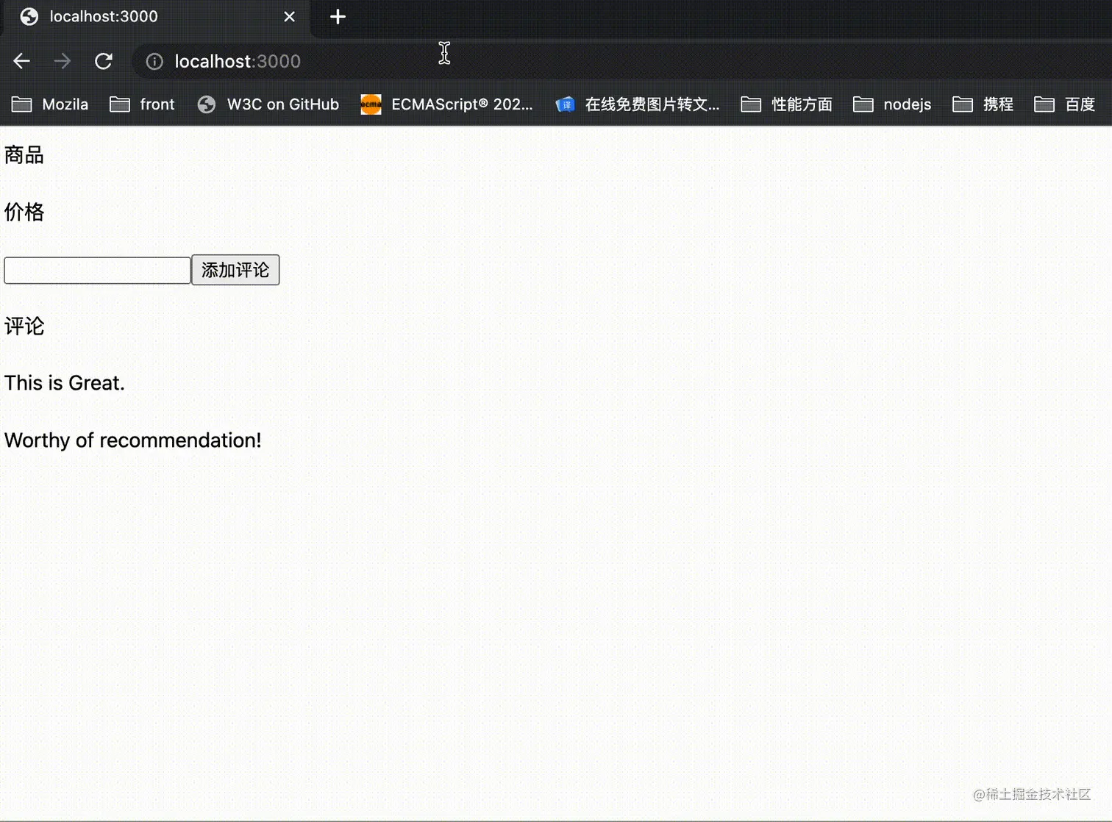Screen dimensions: 1112x822
Task: Click the 评论 heading text
Action: (24, 326)
